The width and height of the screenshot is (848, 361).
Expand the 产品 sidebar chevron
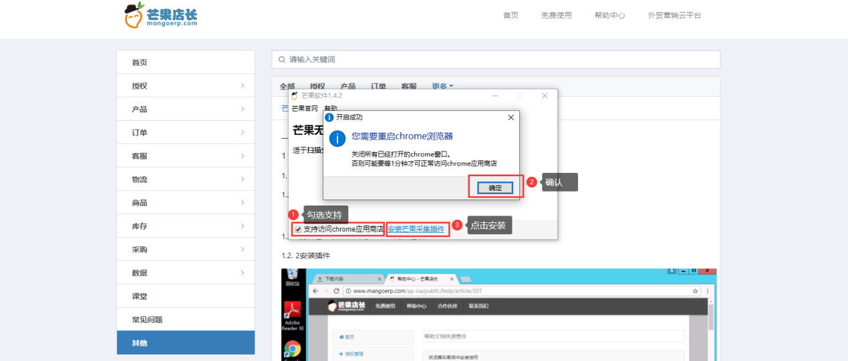[243, 109]
